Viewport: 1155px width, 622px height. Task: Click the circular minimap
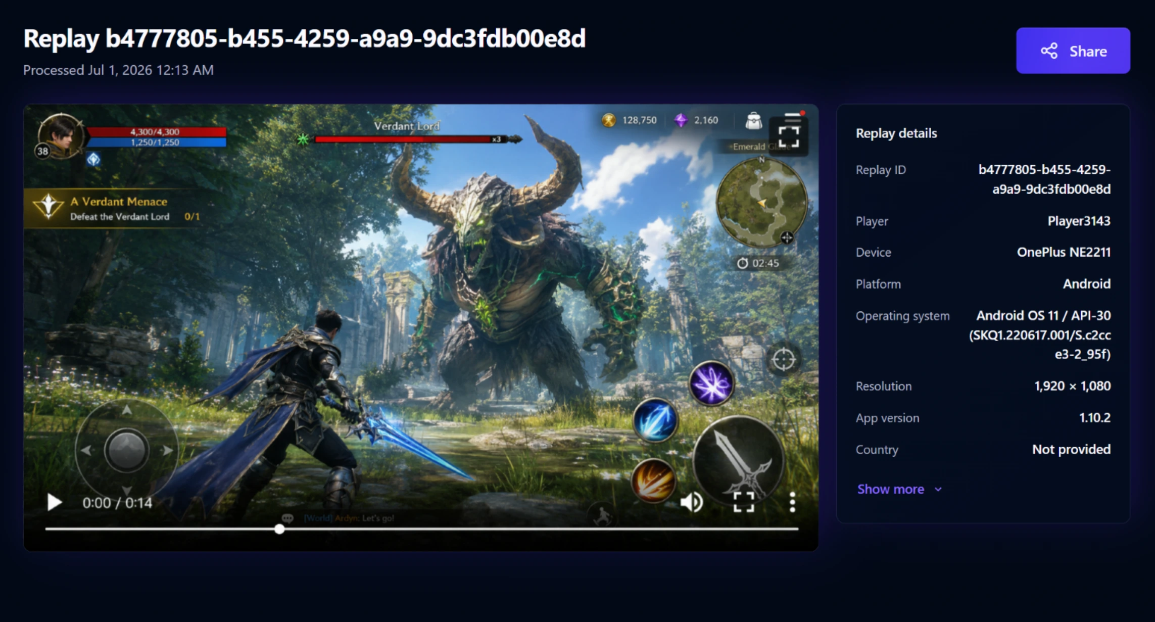[x=761, y=202]
